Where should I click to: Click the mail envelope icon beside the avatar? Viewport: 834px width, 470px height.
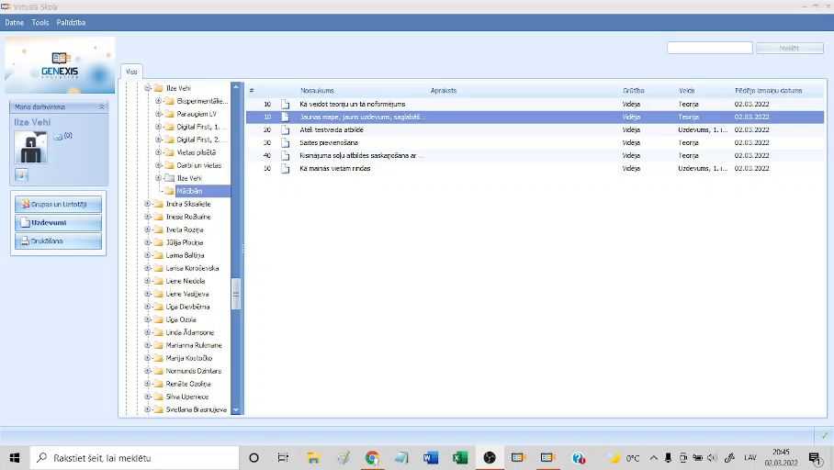click(57, 137)
